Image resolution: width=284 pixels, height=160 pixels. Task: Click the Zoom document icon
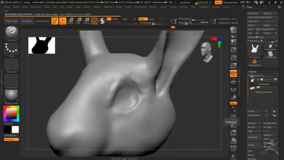233,49
